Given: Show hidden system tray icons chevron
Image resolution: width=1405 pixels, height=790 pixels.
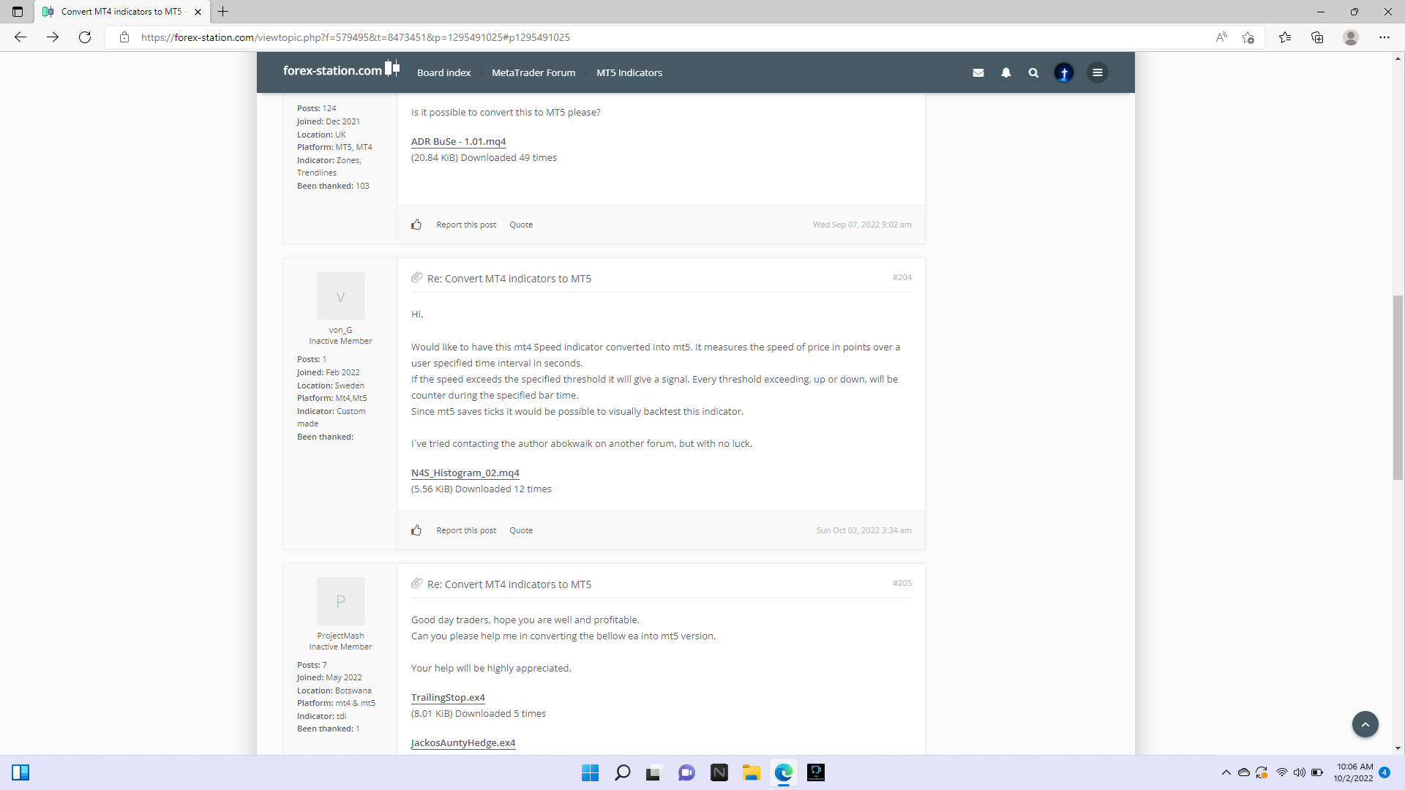Looking at the screenshot, I should (x=1226, y=772).
